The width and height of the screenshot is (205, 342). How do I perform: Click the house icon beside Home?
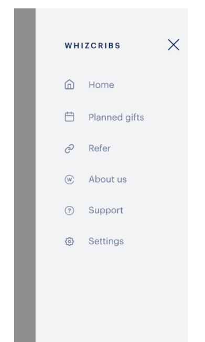coord(69,85)
